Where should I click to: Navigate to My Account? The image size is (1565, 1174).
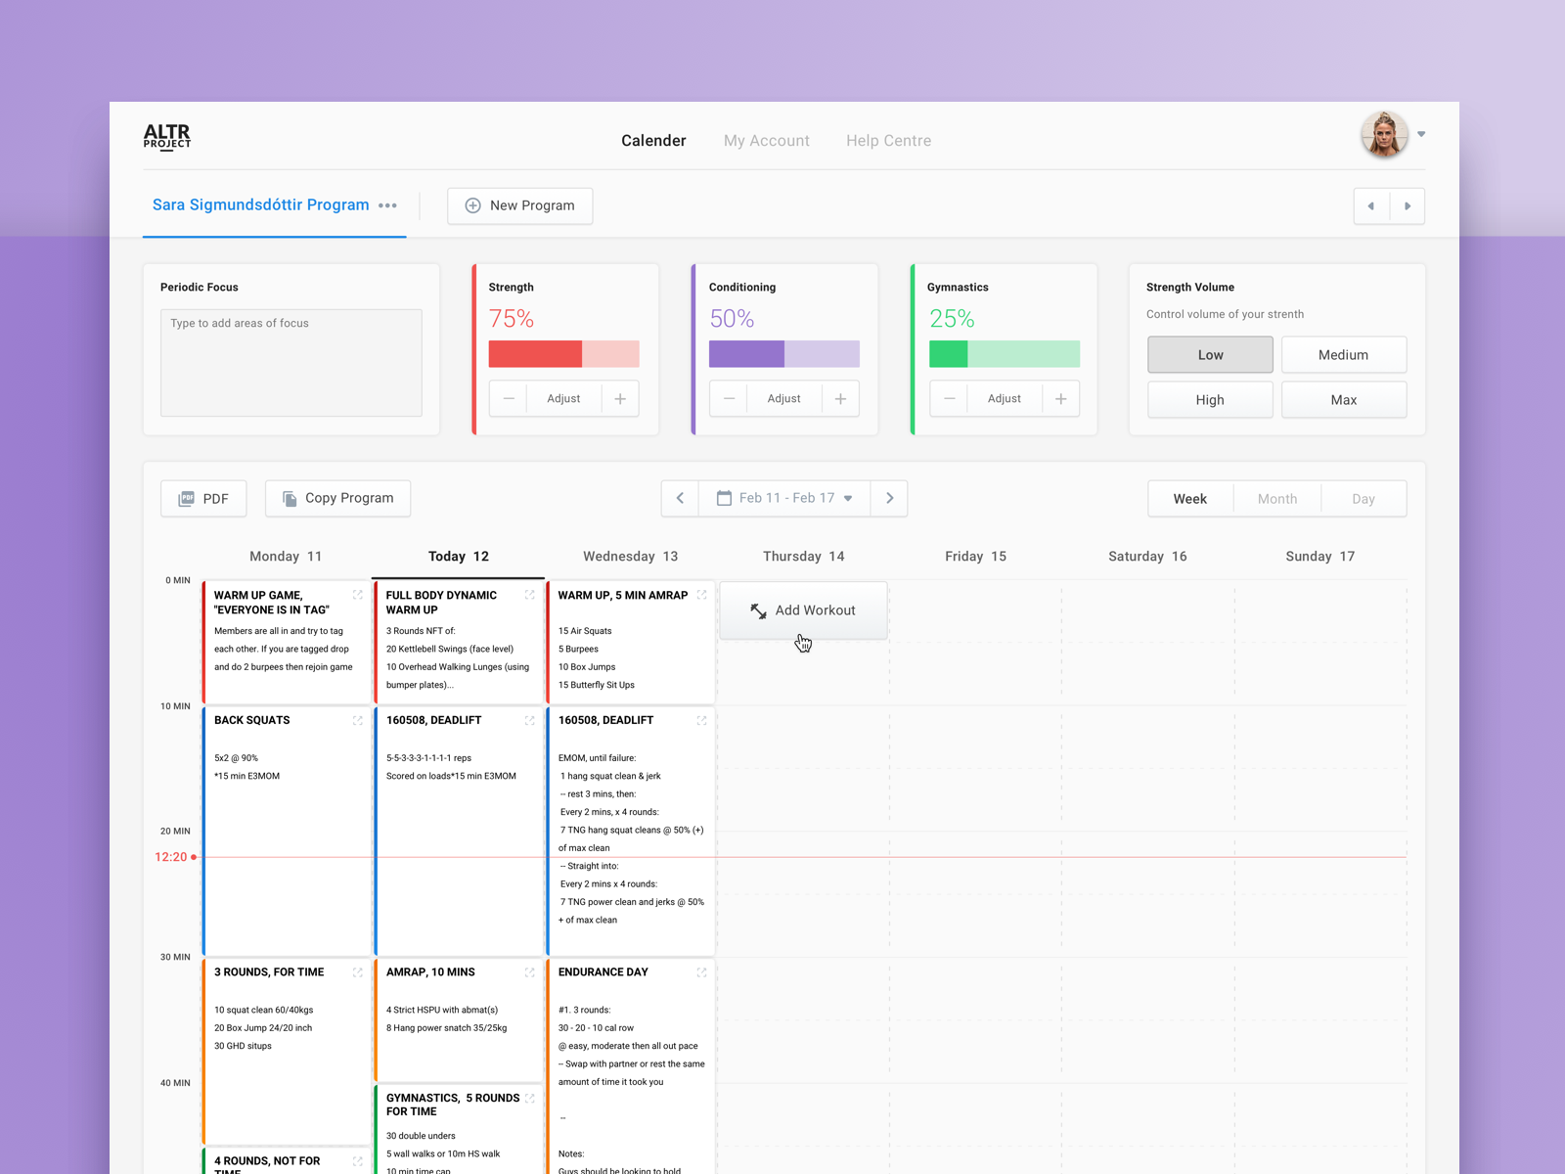click(x=766, y=140)
